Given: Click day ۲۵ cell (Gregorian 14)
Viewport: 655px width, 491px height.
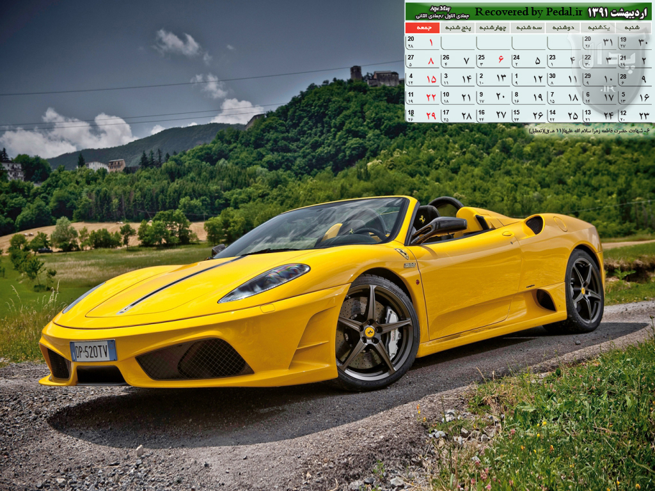Looking at the screenshot, I should [x=564, y=115].
